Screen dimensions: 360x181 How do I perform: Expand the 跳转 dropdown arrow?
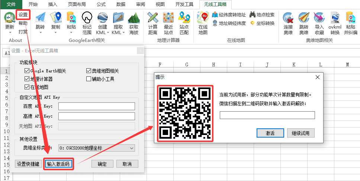pos(41,32)
